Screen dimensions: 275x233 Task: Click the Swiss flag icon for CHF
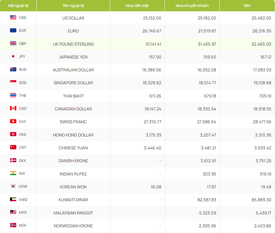pyautogui.click(x=13, y=121)
